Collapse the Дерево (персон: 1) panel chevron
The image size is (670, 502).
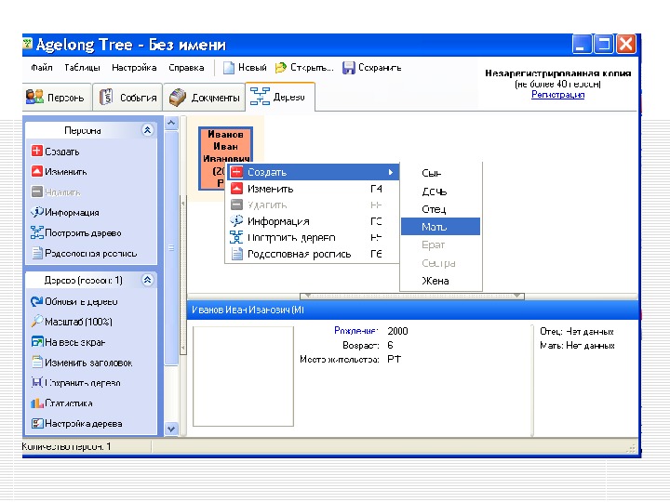point(147,280)
